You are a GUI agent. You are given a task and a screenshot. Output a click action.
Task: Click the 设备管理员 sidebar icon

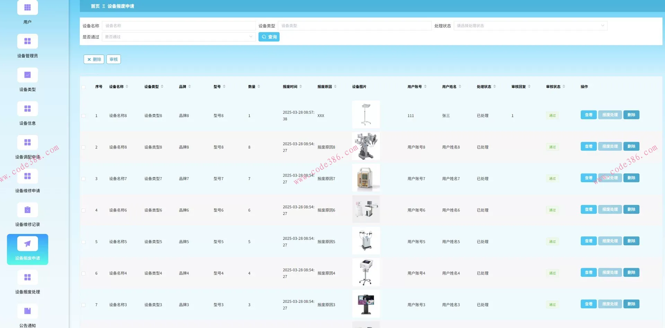(27, 41)
